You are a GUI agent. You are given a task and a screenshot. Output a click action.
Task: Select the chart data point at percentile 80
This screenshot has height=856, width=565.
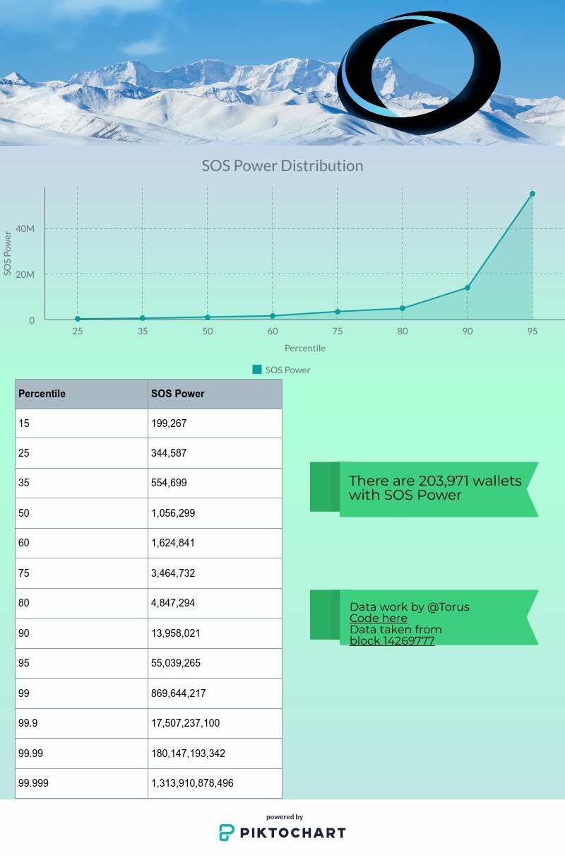[x=403, y=308]
